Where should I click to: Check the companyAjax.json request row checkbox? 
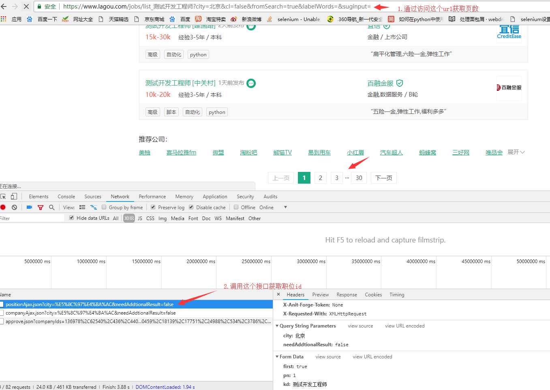(x=2, y=313)
